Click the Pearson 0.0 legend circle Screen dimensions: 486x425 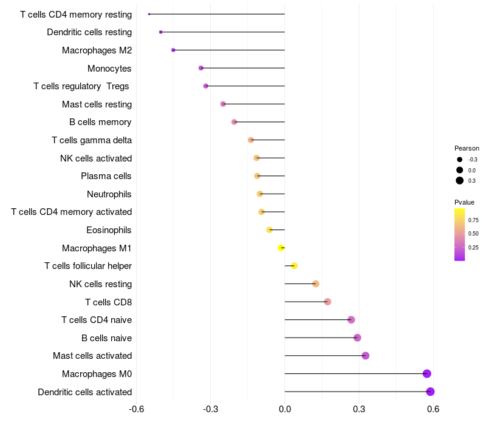(x=459, y=170)
